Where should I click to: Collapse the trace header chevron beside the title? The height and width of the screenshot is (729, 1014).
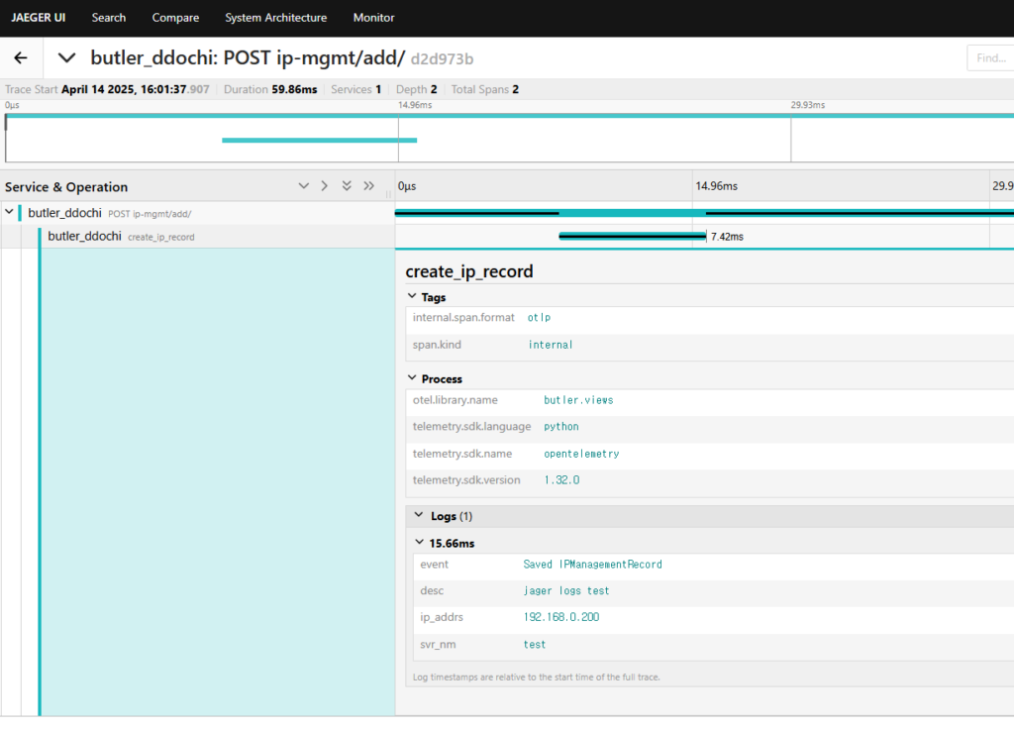(67, 58)
